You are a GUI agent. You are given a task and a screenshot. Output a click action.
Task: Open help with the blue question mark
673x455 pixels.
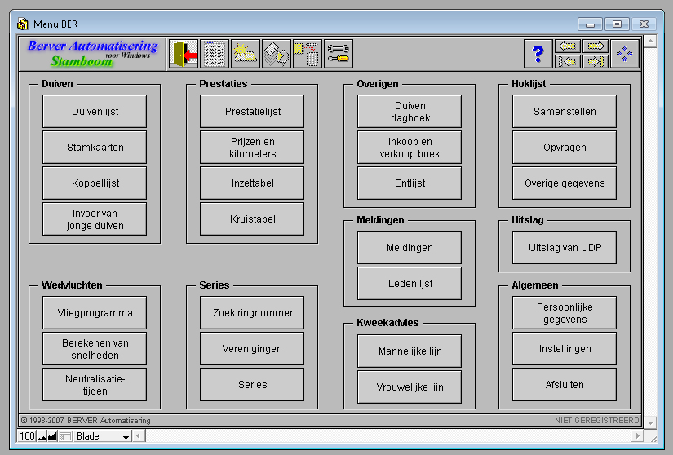pos(538,54)
